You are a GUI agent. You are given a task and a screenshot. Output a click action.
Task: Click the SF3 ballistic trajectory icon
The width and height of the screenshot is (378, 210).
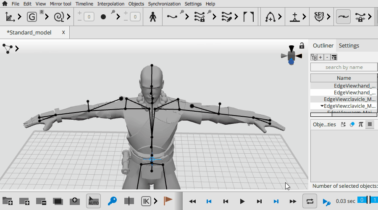coord(319,17)
